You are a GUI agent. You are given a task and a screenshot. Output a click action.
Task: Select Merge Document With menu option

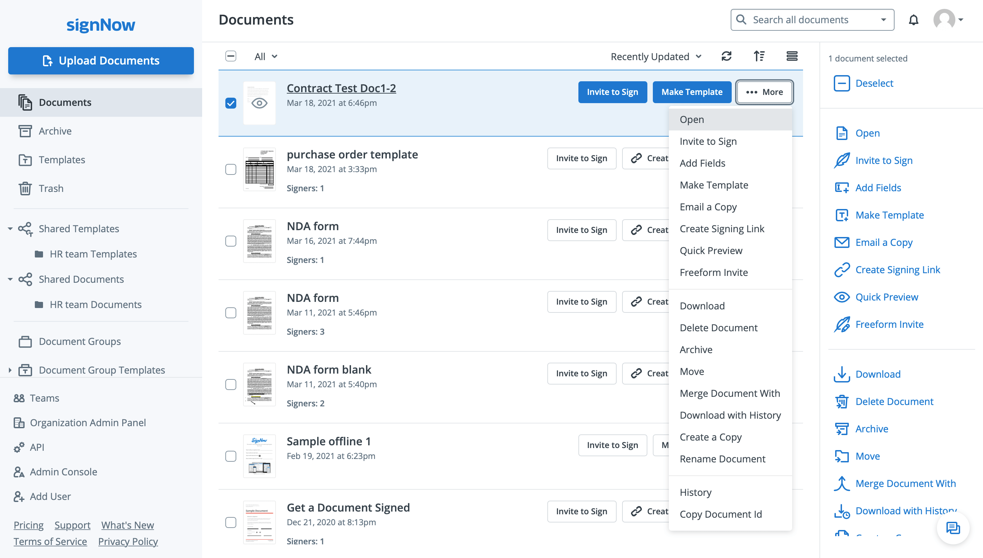(730, 393)
